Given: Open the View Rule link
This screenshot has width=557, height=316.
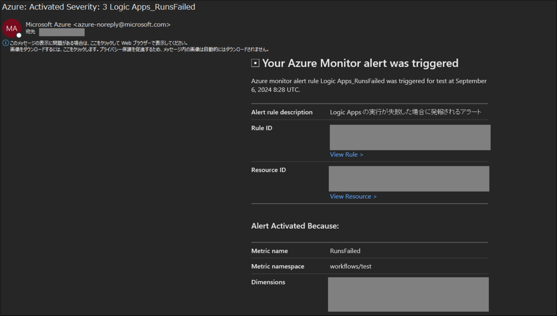Looking at the screenshot, I should [x=346, y=155].
